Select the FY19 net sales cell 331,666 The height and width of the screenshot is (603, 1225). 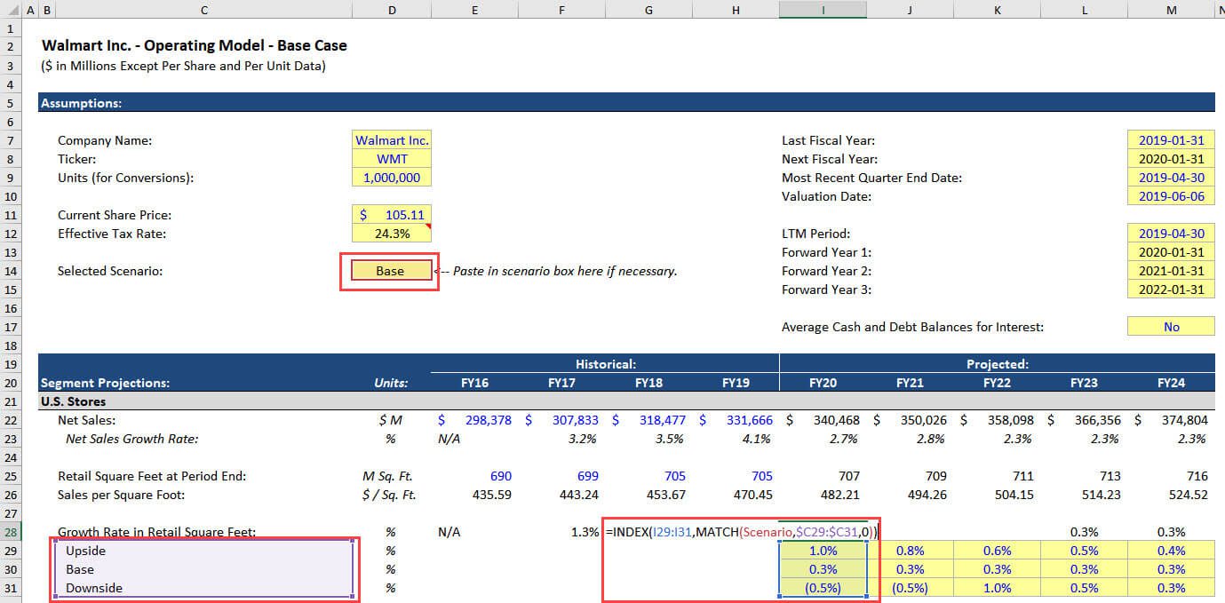tap(735, 420)
